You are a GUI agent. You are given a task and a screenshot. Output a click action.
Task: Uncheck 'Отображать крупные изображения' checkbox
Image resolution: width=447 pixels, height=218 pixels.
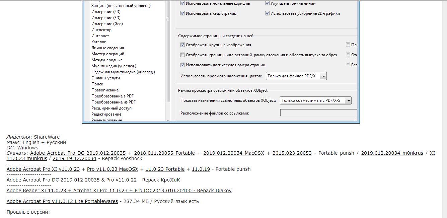tap(183, 45)
